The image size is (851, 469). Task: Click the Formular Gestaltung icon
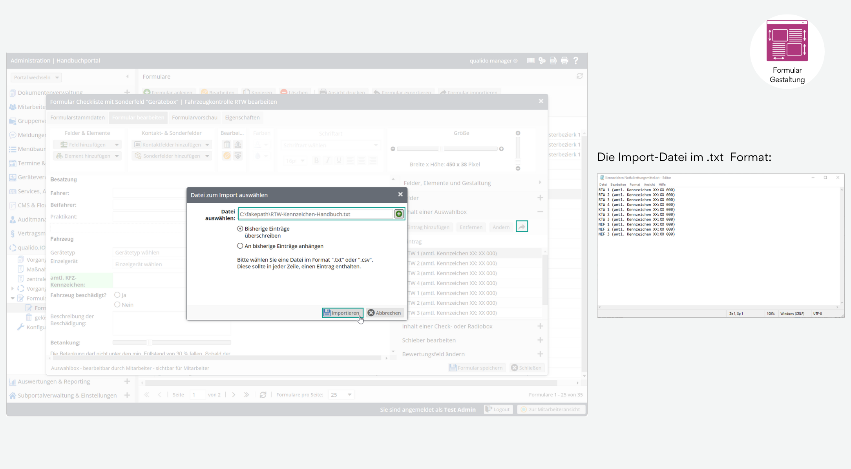point(787,41)
